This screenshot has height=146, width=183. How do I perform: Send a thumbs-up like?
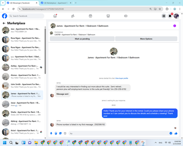point(176,133)
